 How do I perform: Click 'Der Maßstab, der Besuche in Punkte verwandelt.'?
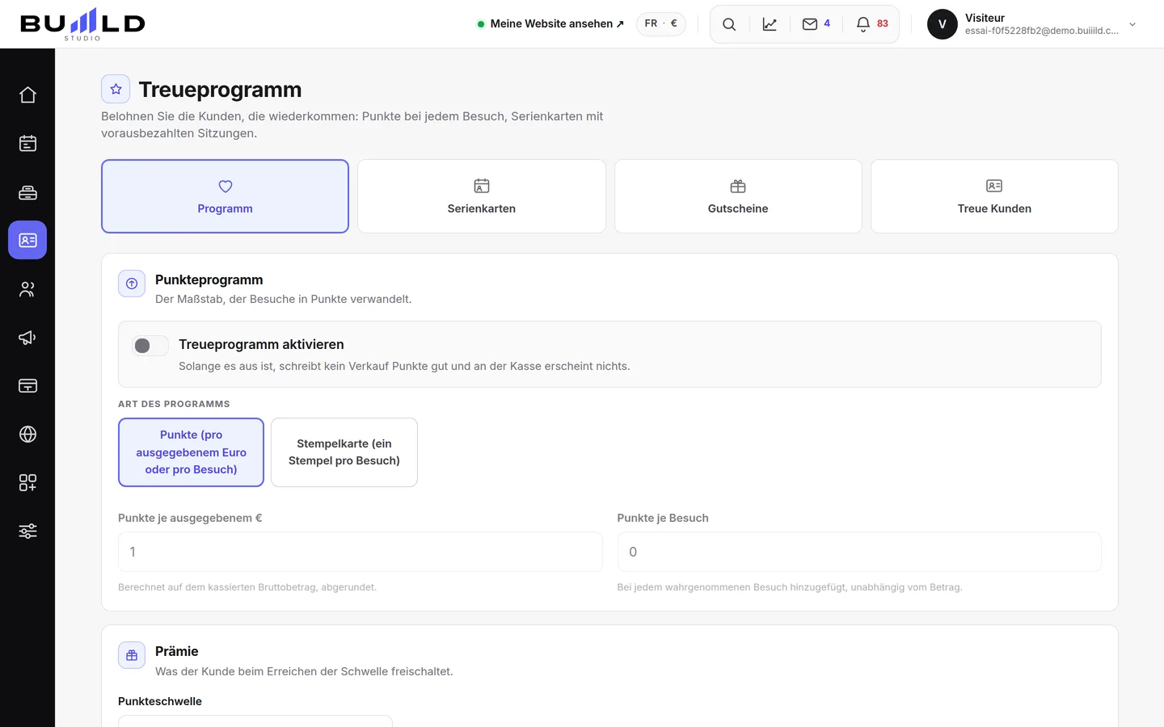tap(284, 299)
